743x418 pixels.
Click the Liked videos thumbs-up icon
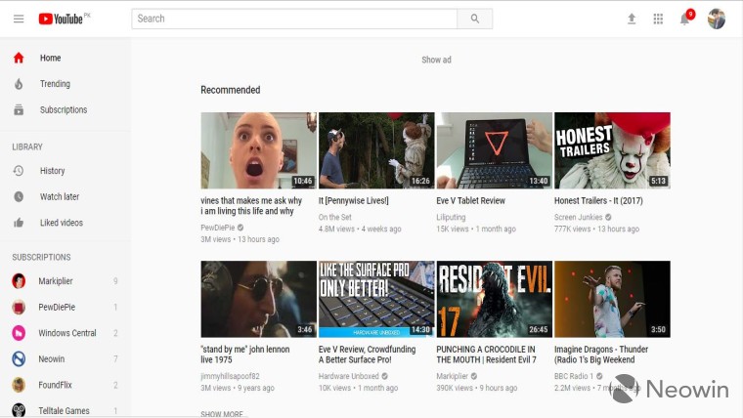(x=19, y=223)
